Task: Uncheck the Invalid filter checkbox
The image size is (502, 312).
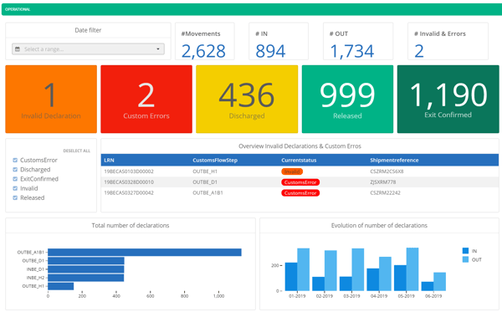Action: tap(15, 188)
